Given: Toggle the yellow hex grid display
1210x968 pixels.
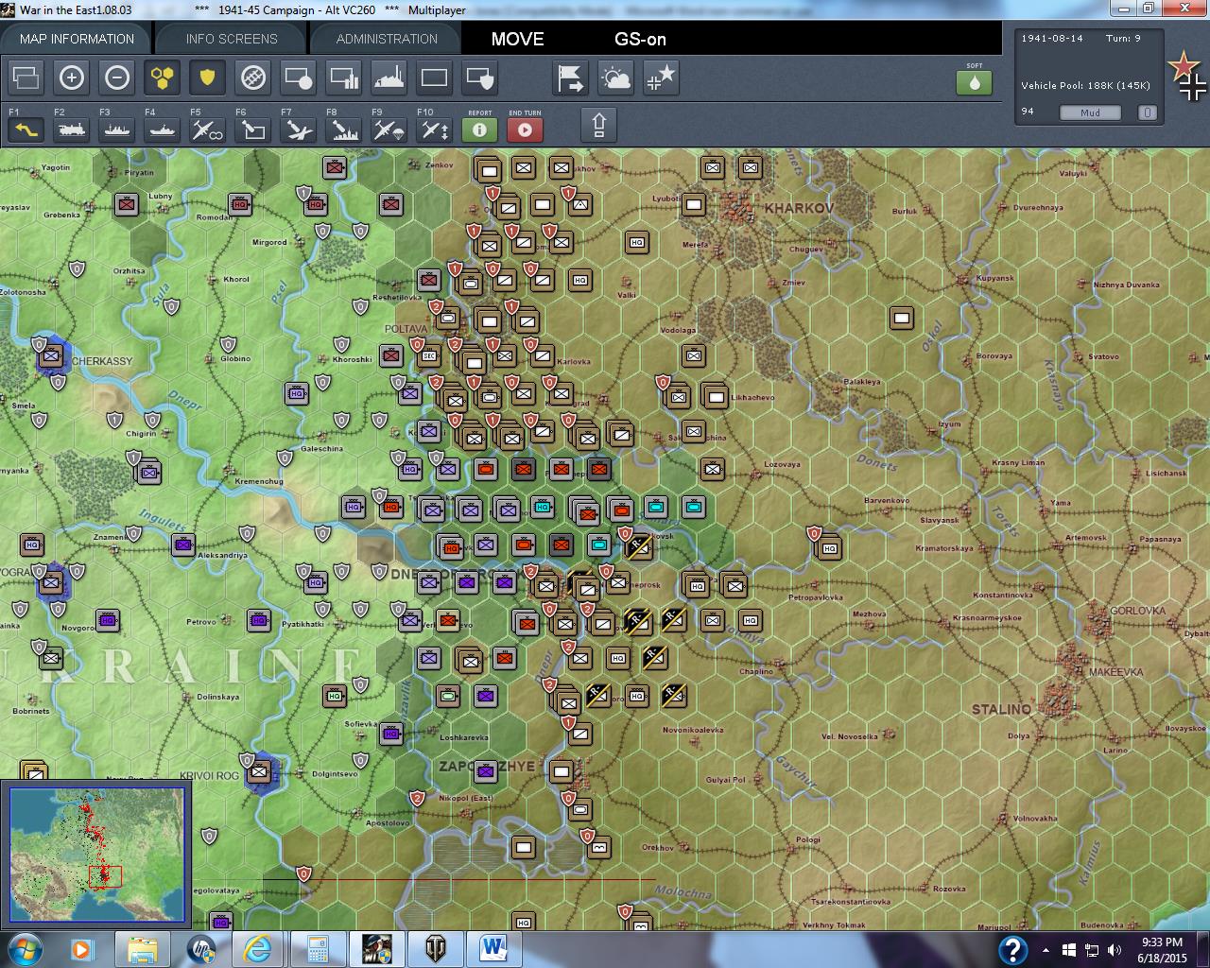Looking at the screenshot, I should (x=163, y=78).
